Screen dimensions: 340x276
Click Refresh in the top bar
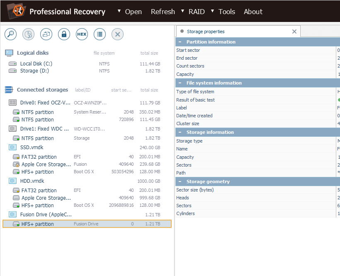[x=163, y=12]
